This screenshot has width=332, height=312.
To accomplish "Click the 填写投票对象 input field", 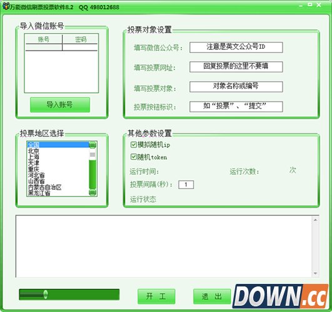I will pos(236,87).
